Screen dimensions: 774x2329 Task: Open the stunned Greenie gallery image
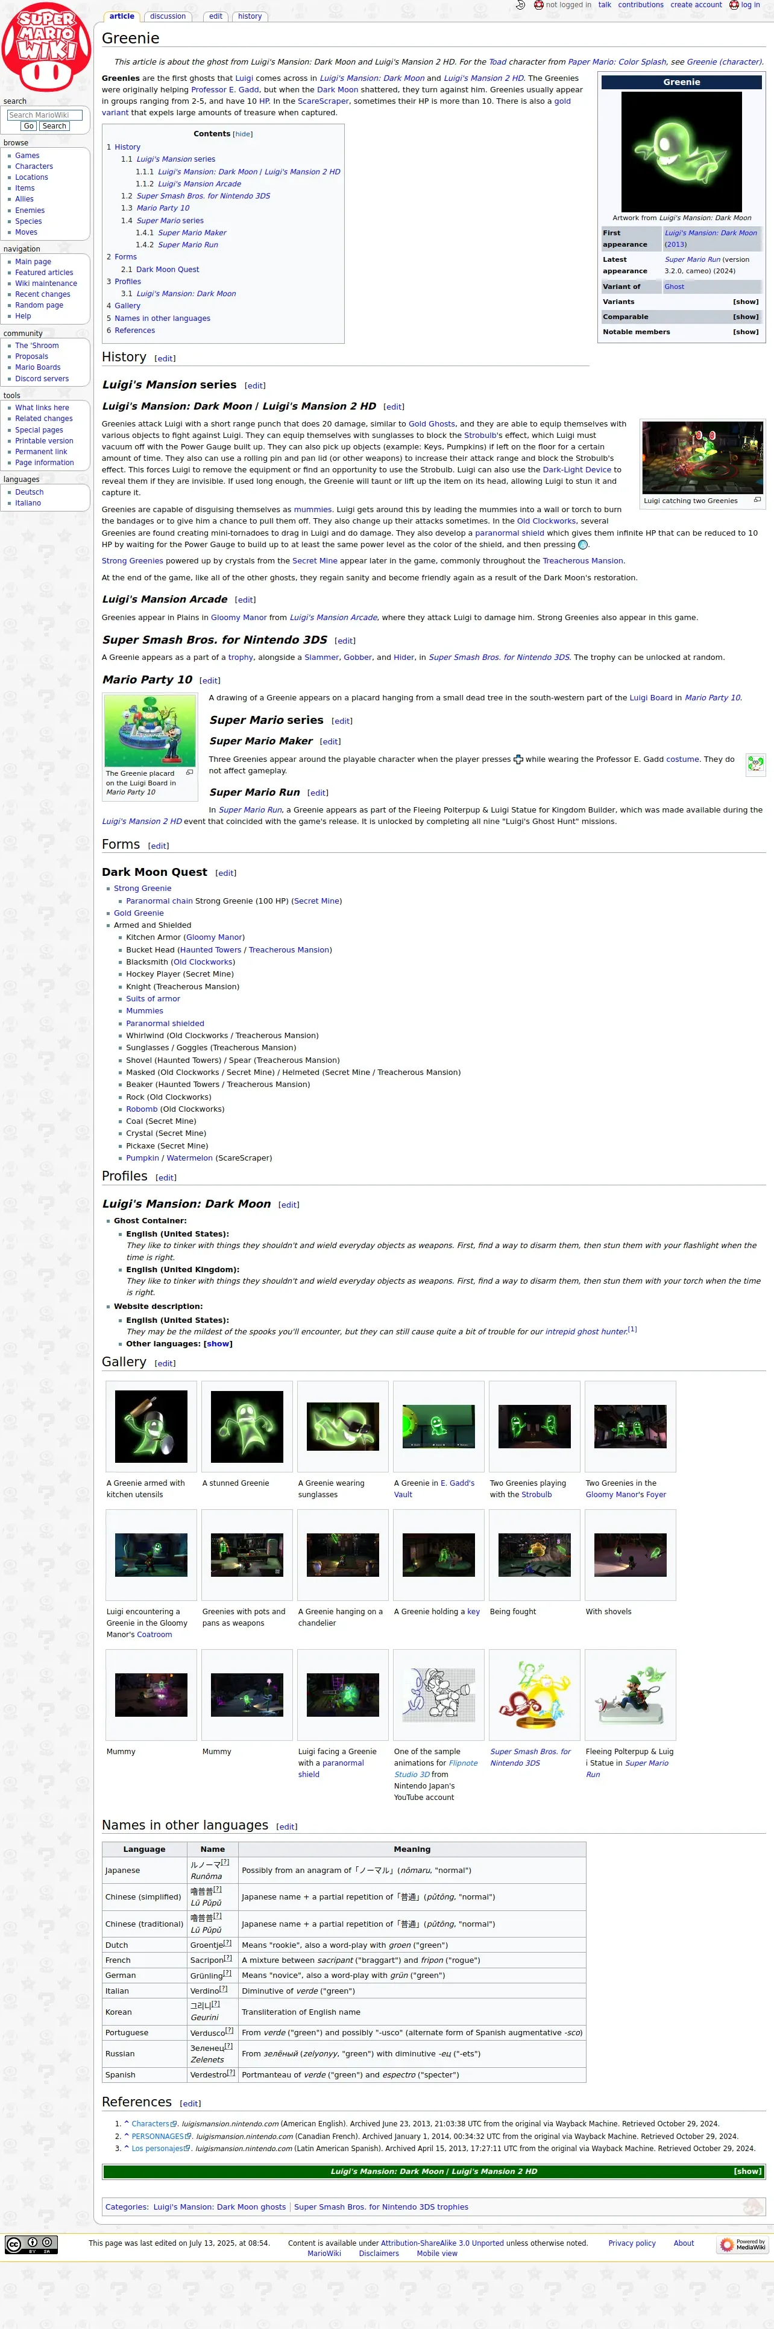247,1426
